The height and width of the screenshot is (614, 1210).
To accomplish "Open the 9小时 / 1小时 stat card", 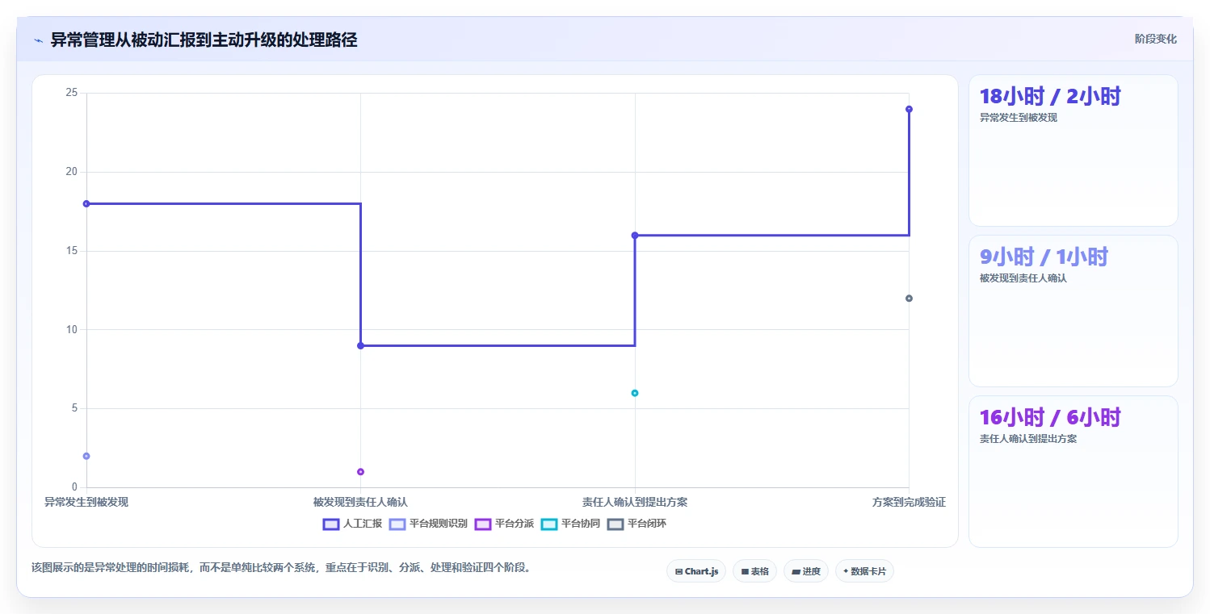I will (1073, 311).
